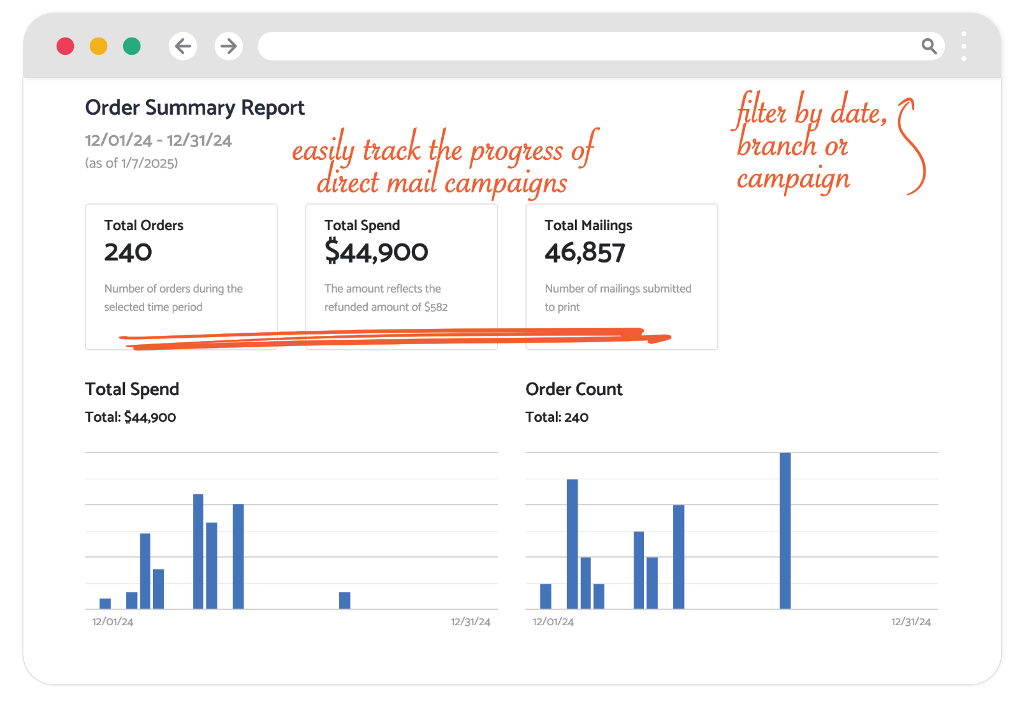Click the red window close dot
This screenshot has width=1020, height=701.
pyautogui.click(x=65, y=46)
